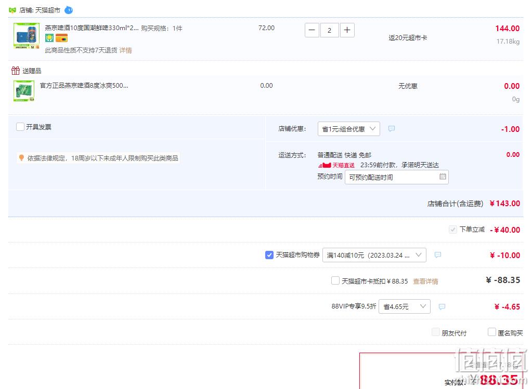Image resolution: width=532 pixels, height=389 pixels.
Task: Click the orange notice icon for age restriction
Action: click(x=21, y=158)
